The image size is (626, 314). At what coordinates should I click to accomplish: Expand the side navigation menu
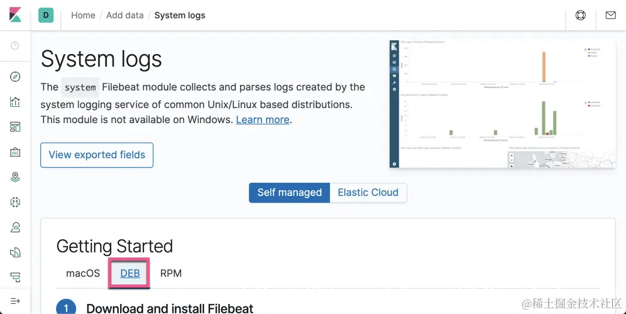point(15,301)
